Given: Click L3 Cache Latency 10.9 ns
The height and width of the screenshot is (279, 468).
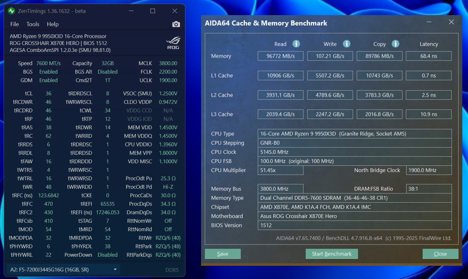Looking at the screenshot, I should click(429, 114).
